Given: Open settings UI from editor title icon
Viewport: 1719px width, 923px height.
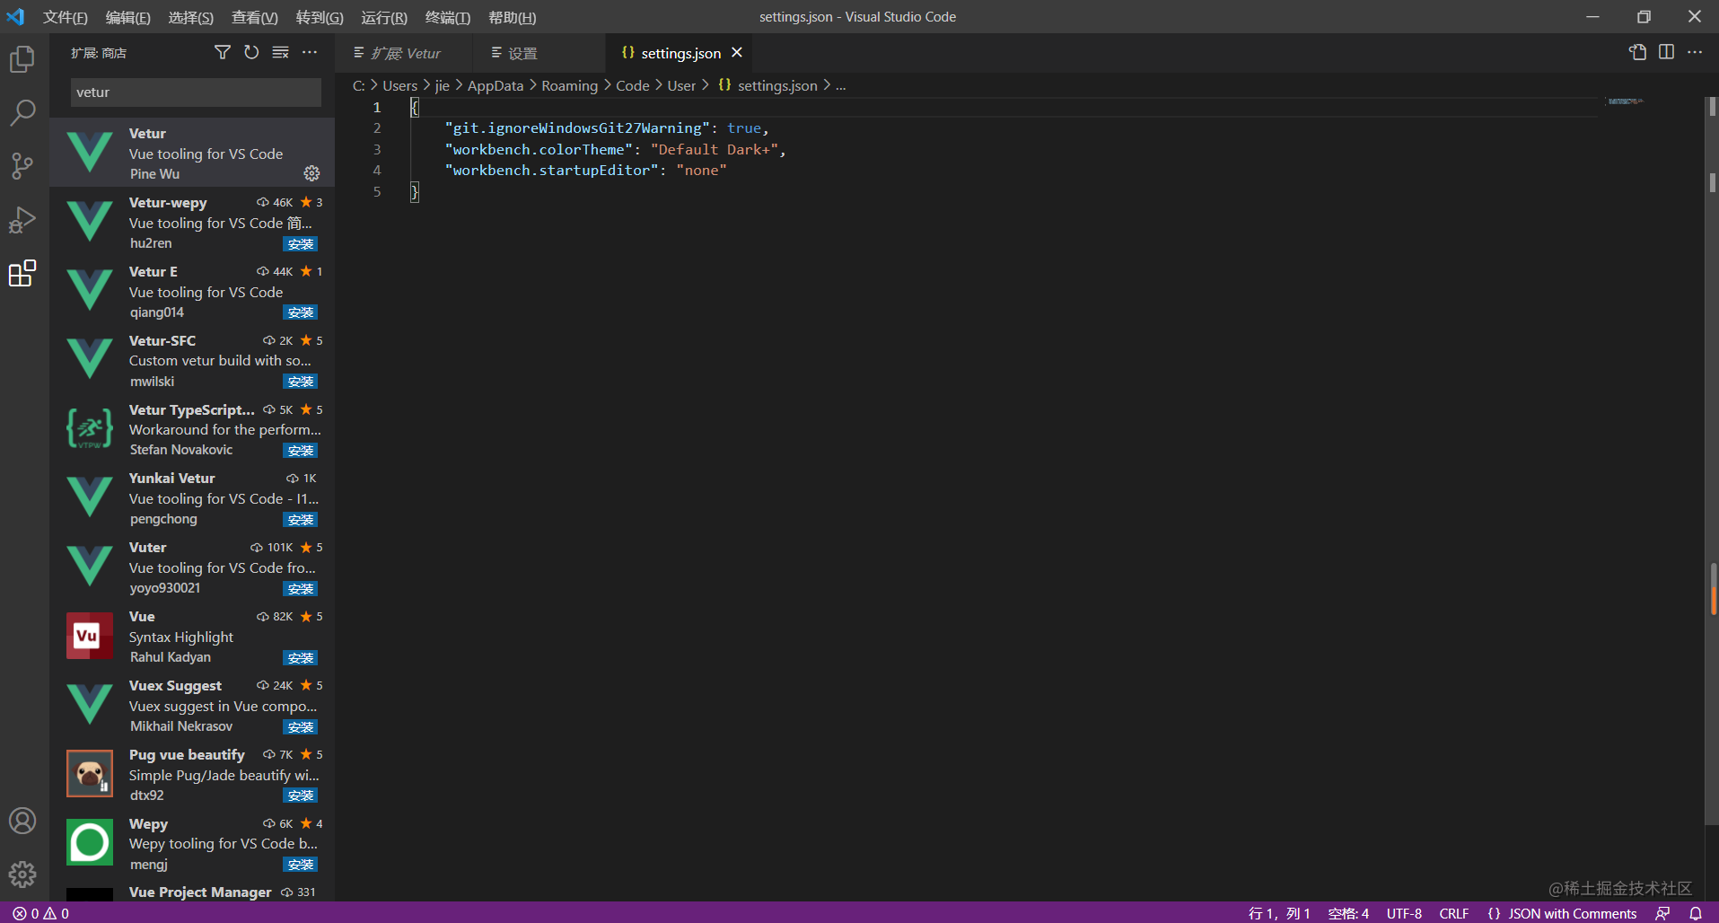Looking at the screenshot, I should pos(1637,53).
